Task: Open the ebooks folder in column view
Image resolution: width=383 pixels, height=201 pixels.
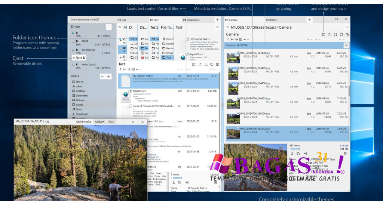Action: click(x=168, y=44)
